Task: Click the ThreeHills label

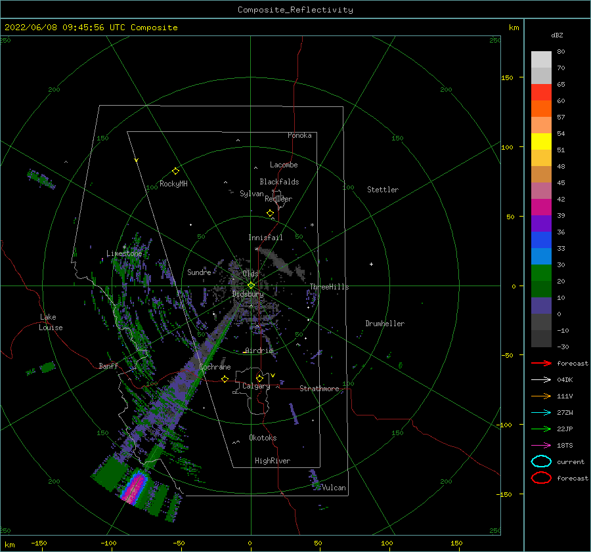Action: pyautogui.click(x=329, y=287)
